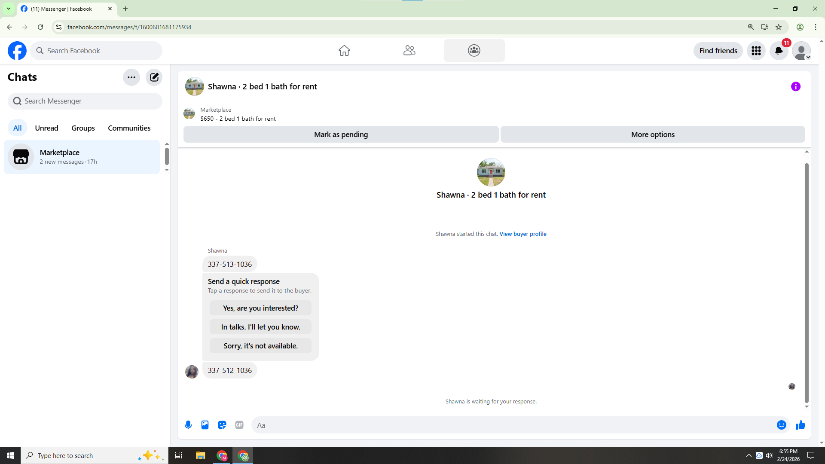Click the message text input field
This screenshot has width=825, height=464.
click(x=511, y=425)
